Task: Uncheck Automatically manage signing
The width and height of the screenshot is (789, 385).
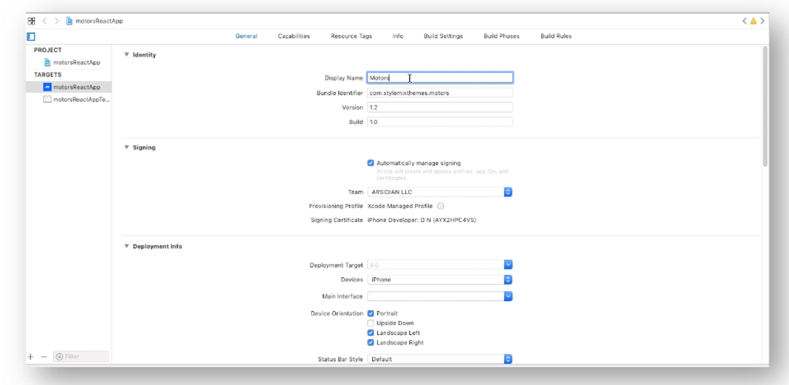Action: click(x=370, y=163)
